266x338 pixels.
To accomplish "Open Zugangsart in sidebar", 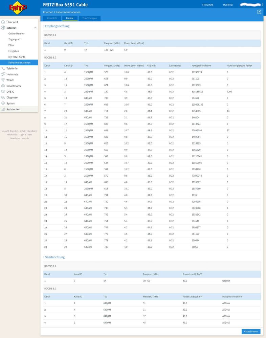I will [x=15, y=40].
